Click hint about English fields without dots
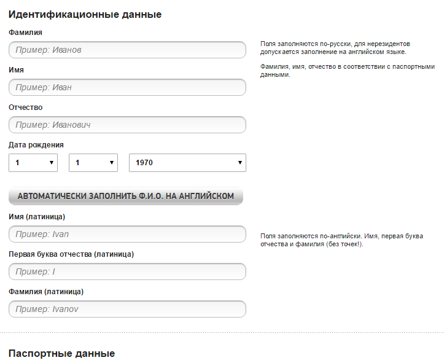The height and width of the screenshot is (363, 444). click(341, 240)
